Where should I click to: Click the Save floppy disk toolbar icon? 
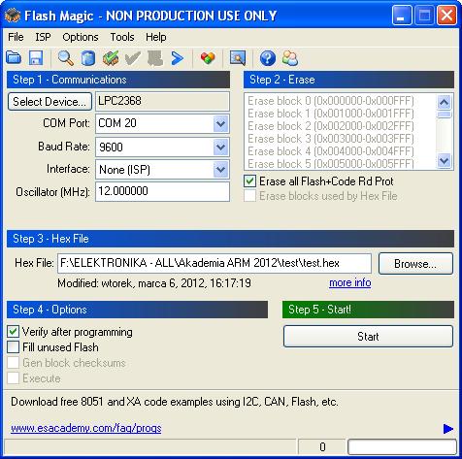[x=36, y=58]
